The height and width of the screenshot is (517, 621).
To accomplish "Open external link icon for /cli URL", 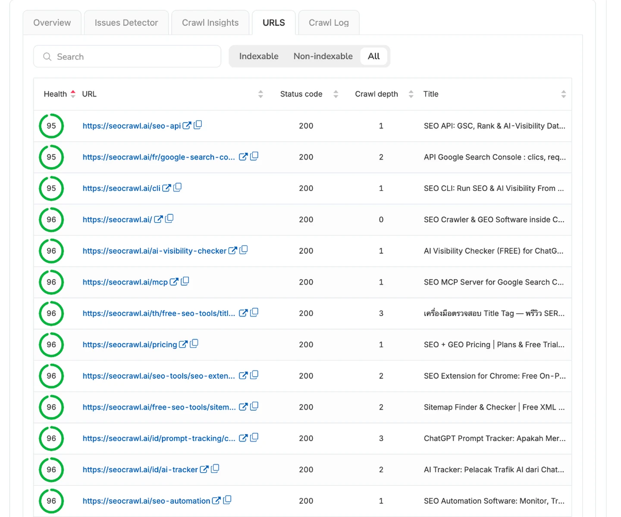I will click(x=166, y=188).
